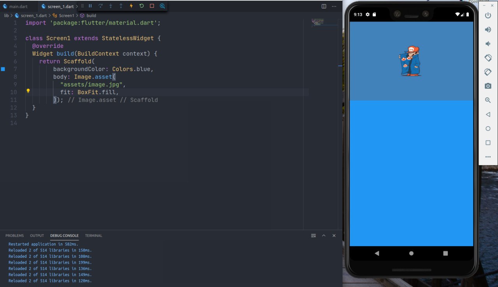Clear the debug console output
Viewport: 498px width, 287px height.
click(313, 236)
